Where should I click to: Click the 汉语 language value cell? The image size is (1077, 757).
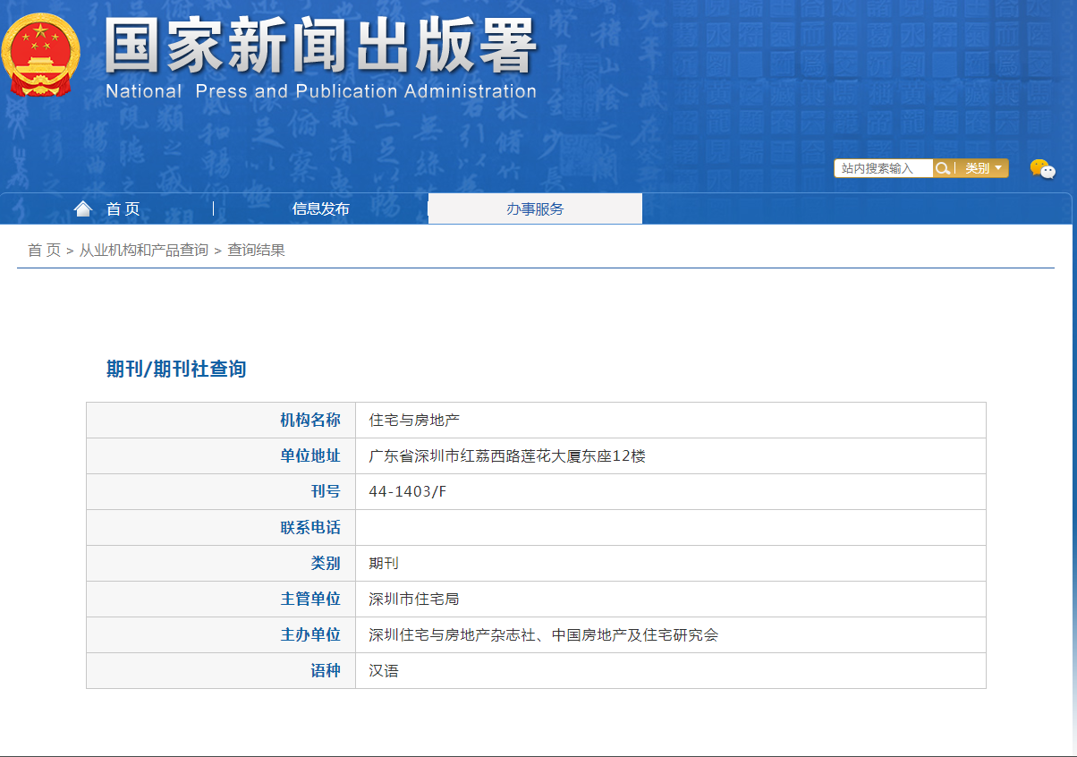pyautogui.click(x=384, y=671)
